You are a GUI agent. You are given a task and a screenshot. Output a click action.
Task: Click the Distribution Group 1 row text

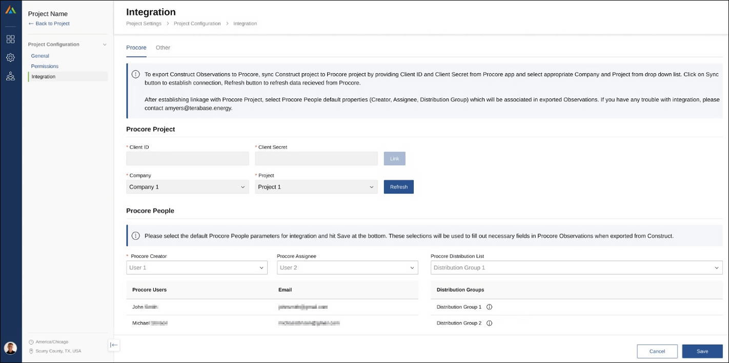[459, 307]
